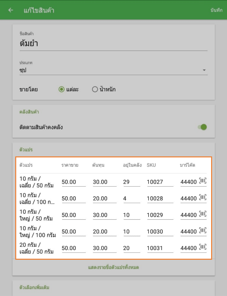Scan barcode for SKU 10028 variant
This screenshot has height=296, width=227.
tap(203, 198)
